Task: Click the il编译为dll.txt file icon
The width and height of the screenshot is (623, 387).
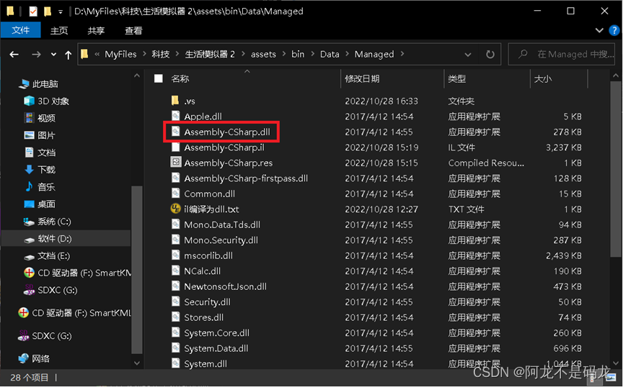Action: click(x=175, y=209)
